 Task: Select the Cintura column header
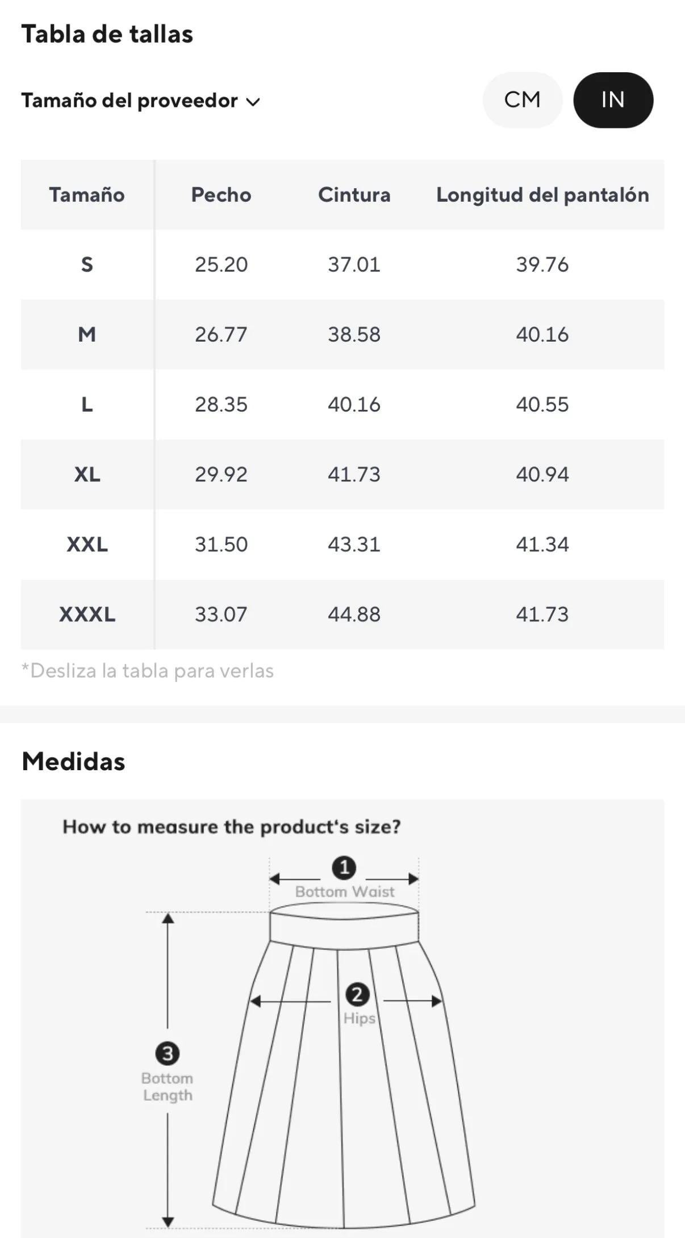coord(354,195)
